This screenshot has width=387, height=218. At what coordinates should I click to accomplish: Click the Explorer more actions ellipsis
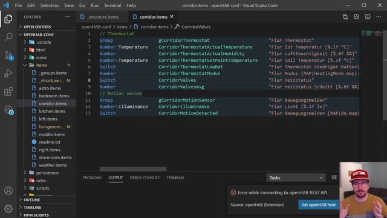pos(67,17)
